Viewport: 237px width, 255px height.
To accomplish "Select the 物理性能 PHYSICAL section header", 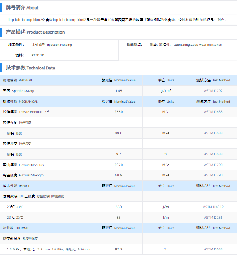I will (18, 80).
